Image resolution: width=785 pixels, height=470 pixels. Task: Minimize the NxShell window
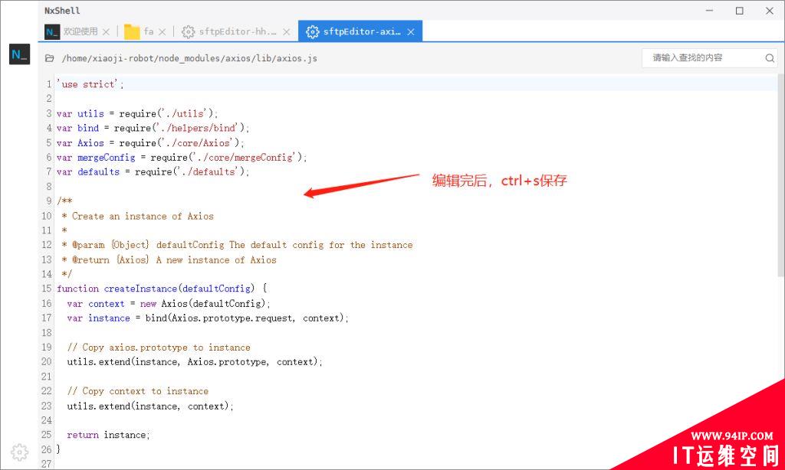point(709,11)
